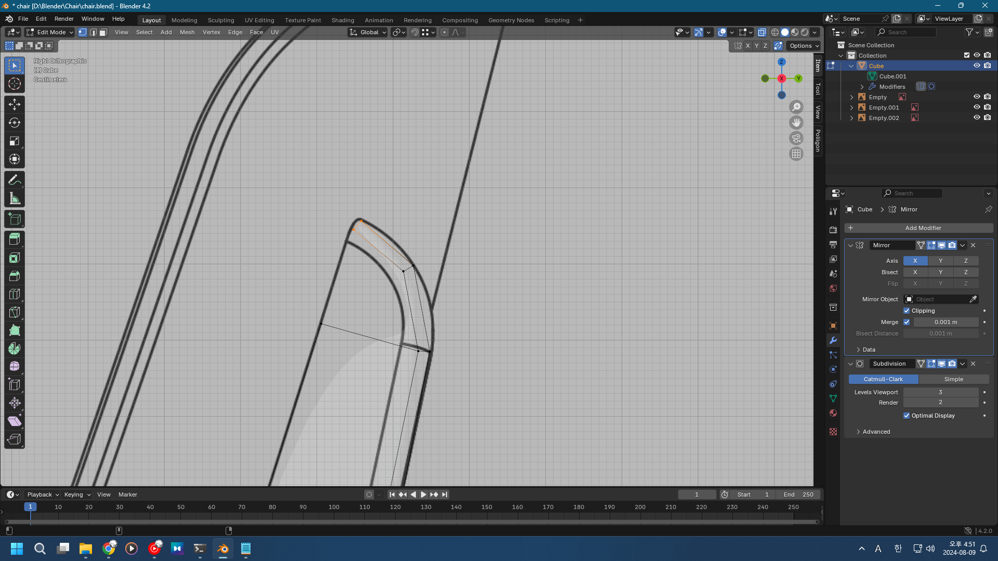Open the Playback dropdown
The width and height of the screenshot is (998, 561).
[43, 495]
